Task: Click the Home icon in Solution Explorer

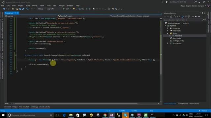Action: tap(171, 17)
